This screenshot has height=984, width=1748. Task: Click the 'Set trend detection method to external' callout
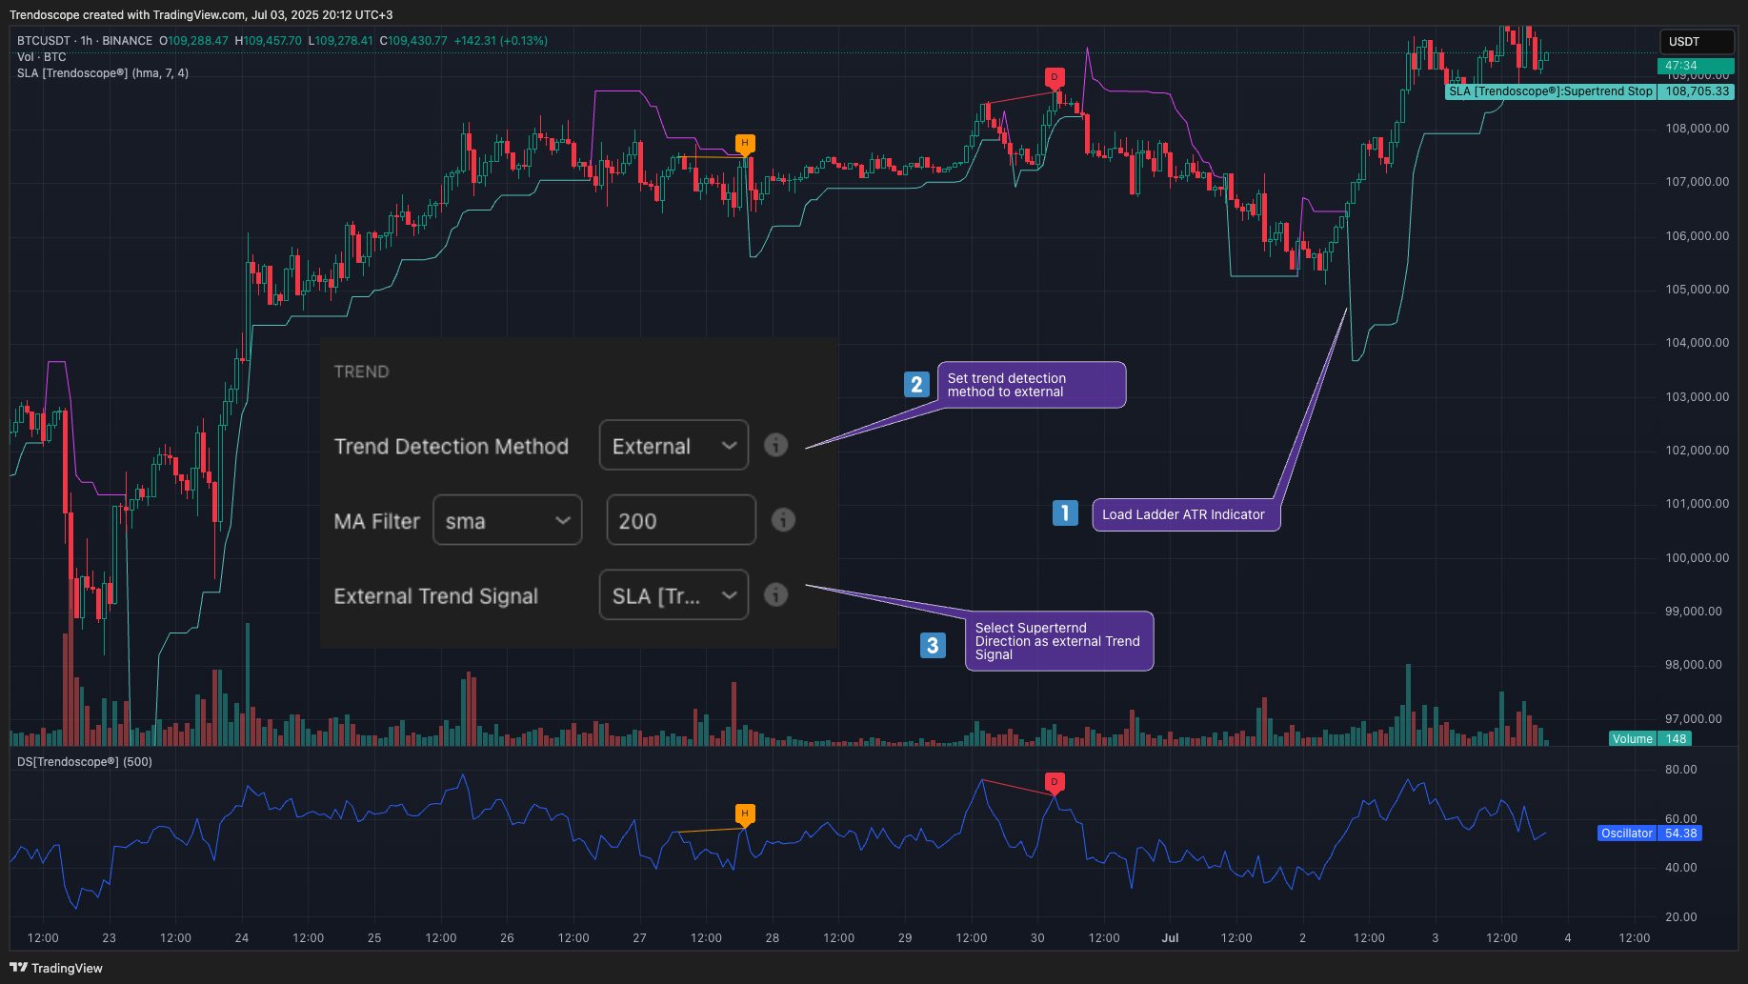(1032, 385)
